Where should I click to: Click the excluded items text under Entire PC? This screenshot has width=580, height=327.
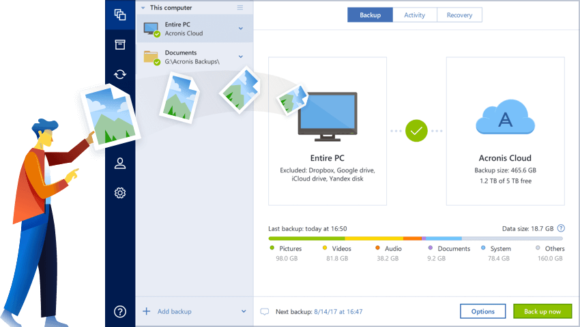point(328,174)
